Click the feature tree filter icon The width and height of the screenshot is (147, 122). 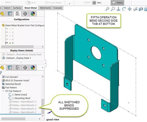click(x=1, y=73)
